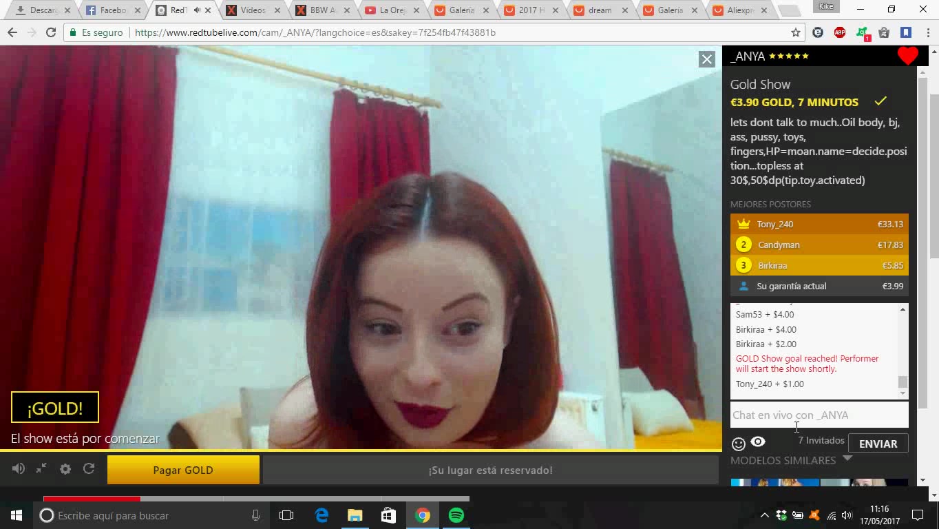939x529 pixels.
Task: Switch to the Facebook tab
Action: pos(110,10)
